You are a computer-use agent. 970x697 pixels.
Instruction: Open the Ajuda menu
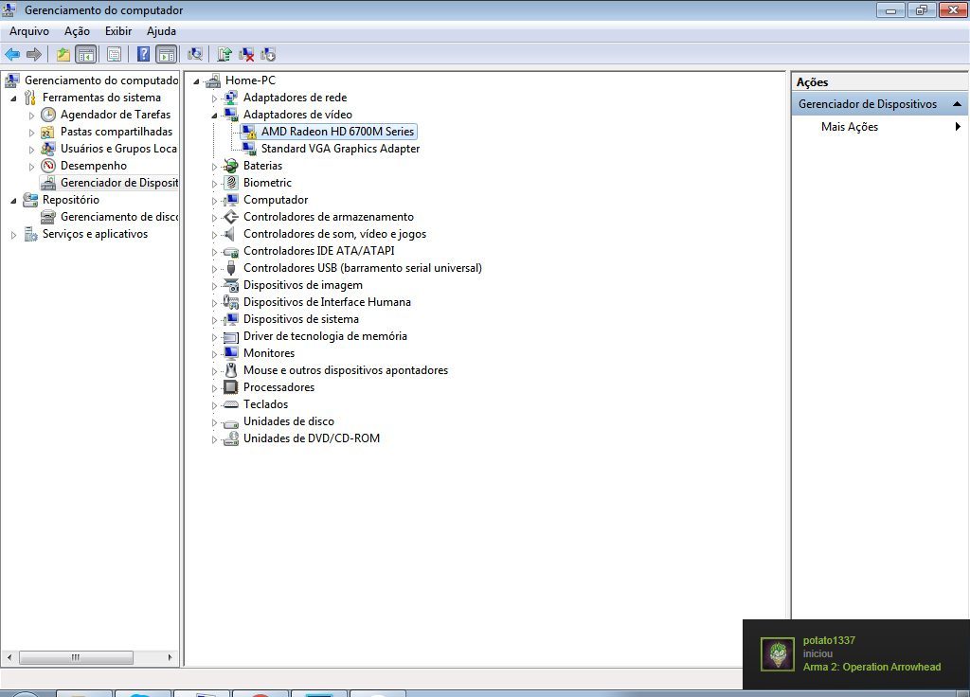[x=161, y=31]
